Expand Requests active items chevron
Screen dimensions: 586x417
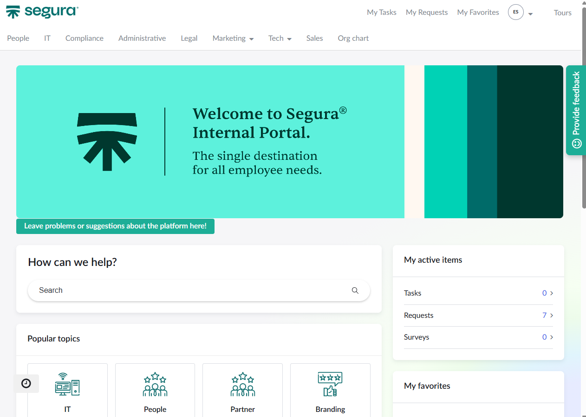click(552, 316)
